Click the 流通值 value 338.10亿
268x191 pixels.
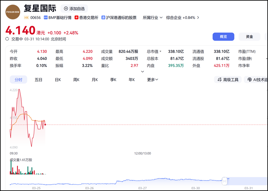click(222, 52)
